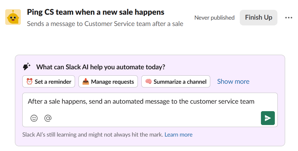Viewport: 298px width, 151px height.
Task: Click the alarm clock emoji icon
Action: (30, 82)
